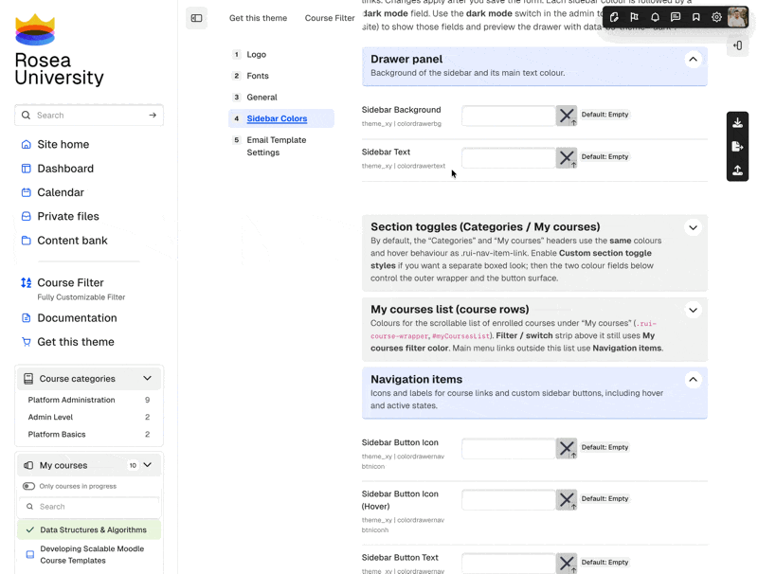758x574 pixels.
Task: Click the Site home house icon
Action: point(27,145)
